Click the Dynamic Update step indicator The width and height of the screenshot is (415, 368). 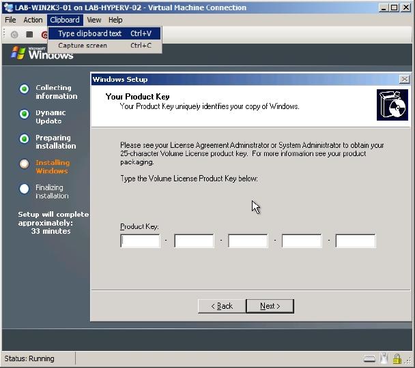pos(24,114)
